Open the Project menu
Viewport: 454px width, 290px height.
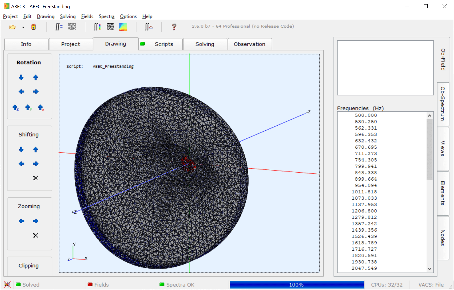(x=10, y=16)
